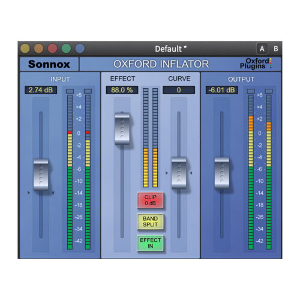Click the OUTPUT section label
This screenshot has height=300, width=300.
[241, 79]
